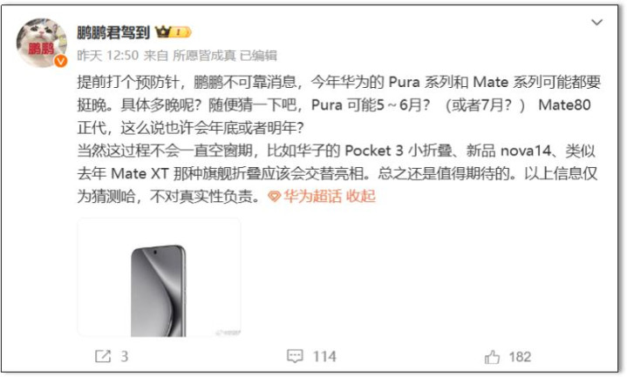Screen dimensions: 627x377
Task: Click the repost share icon
Action: pos(103,356)
